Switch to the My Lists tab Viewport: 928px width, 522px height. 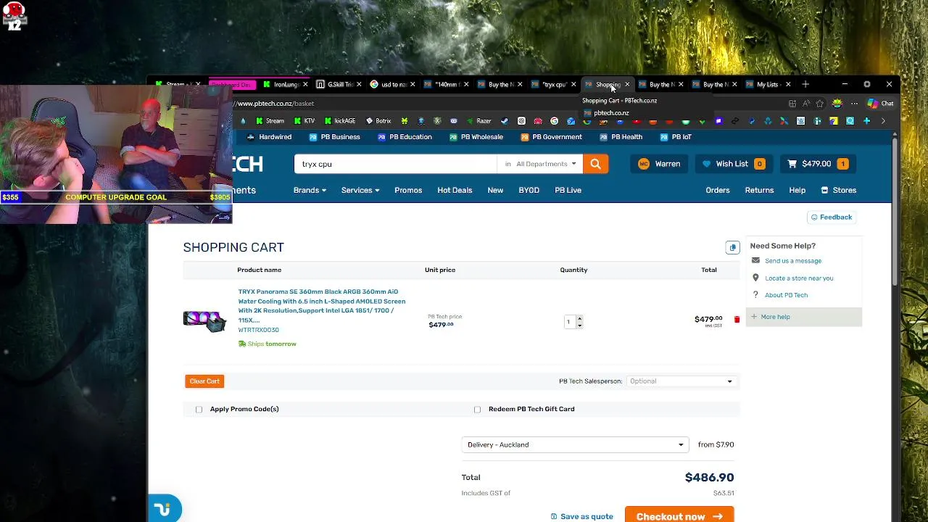pos(767,85)
